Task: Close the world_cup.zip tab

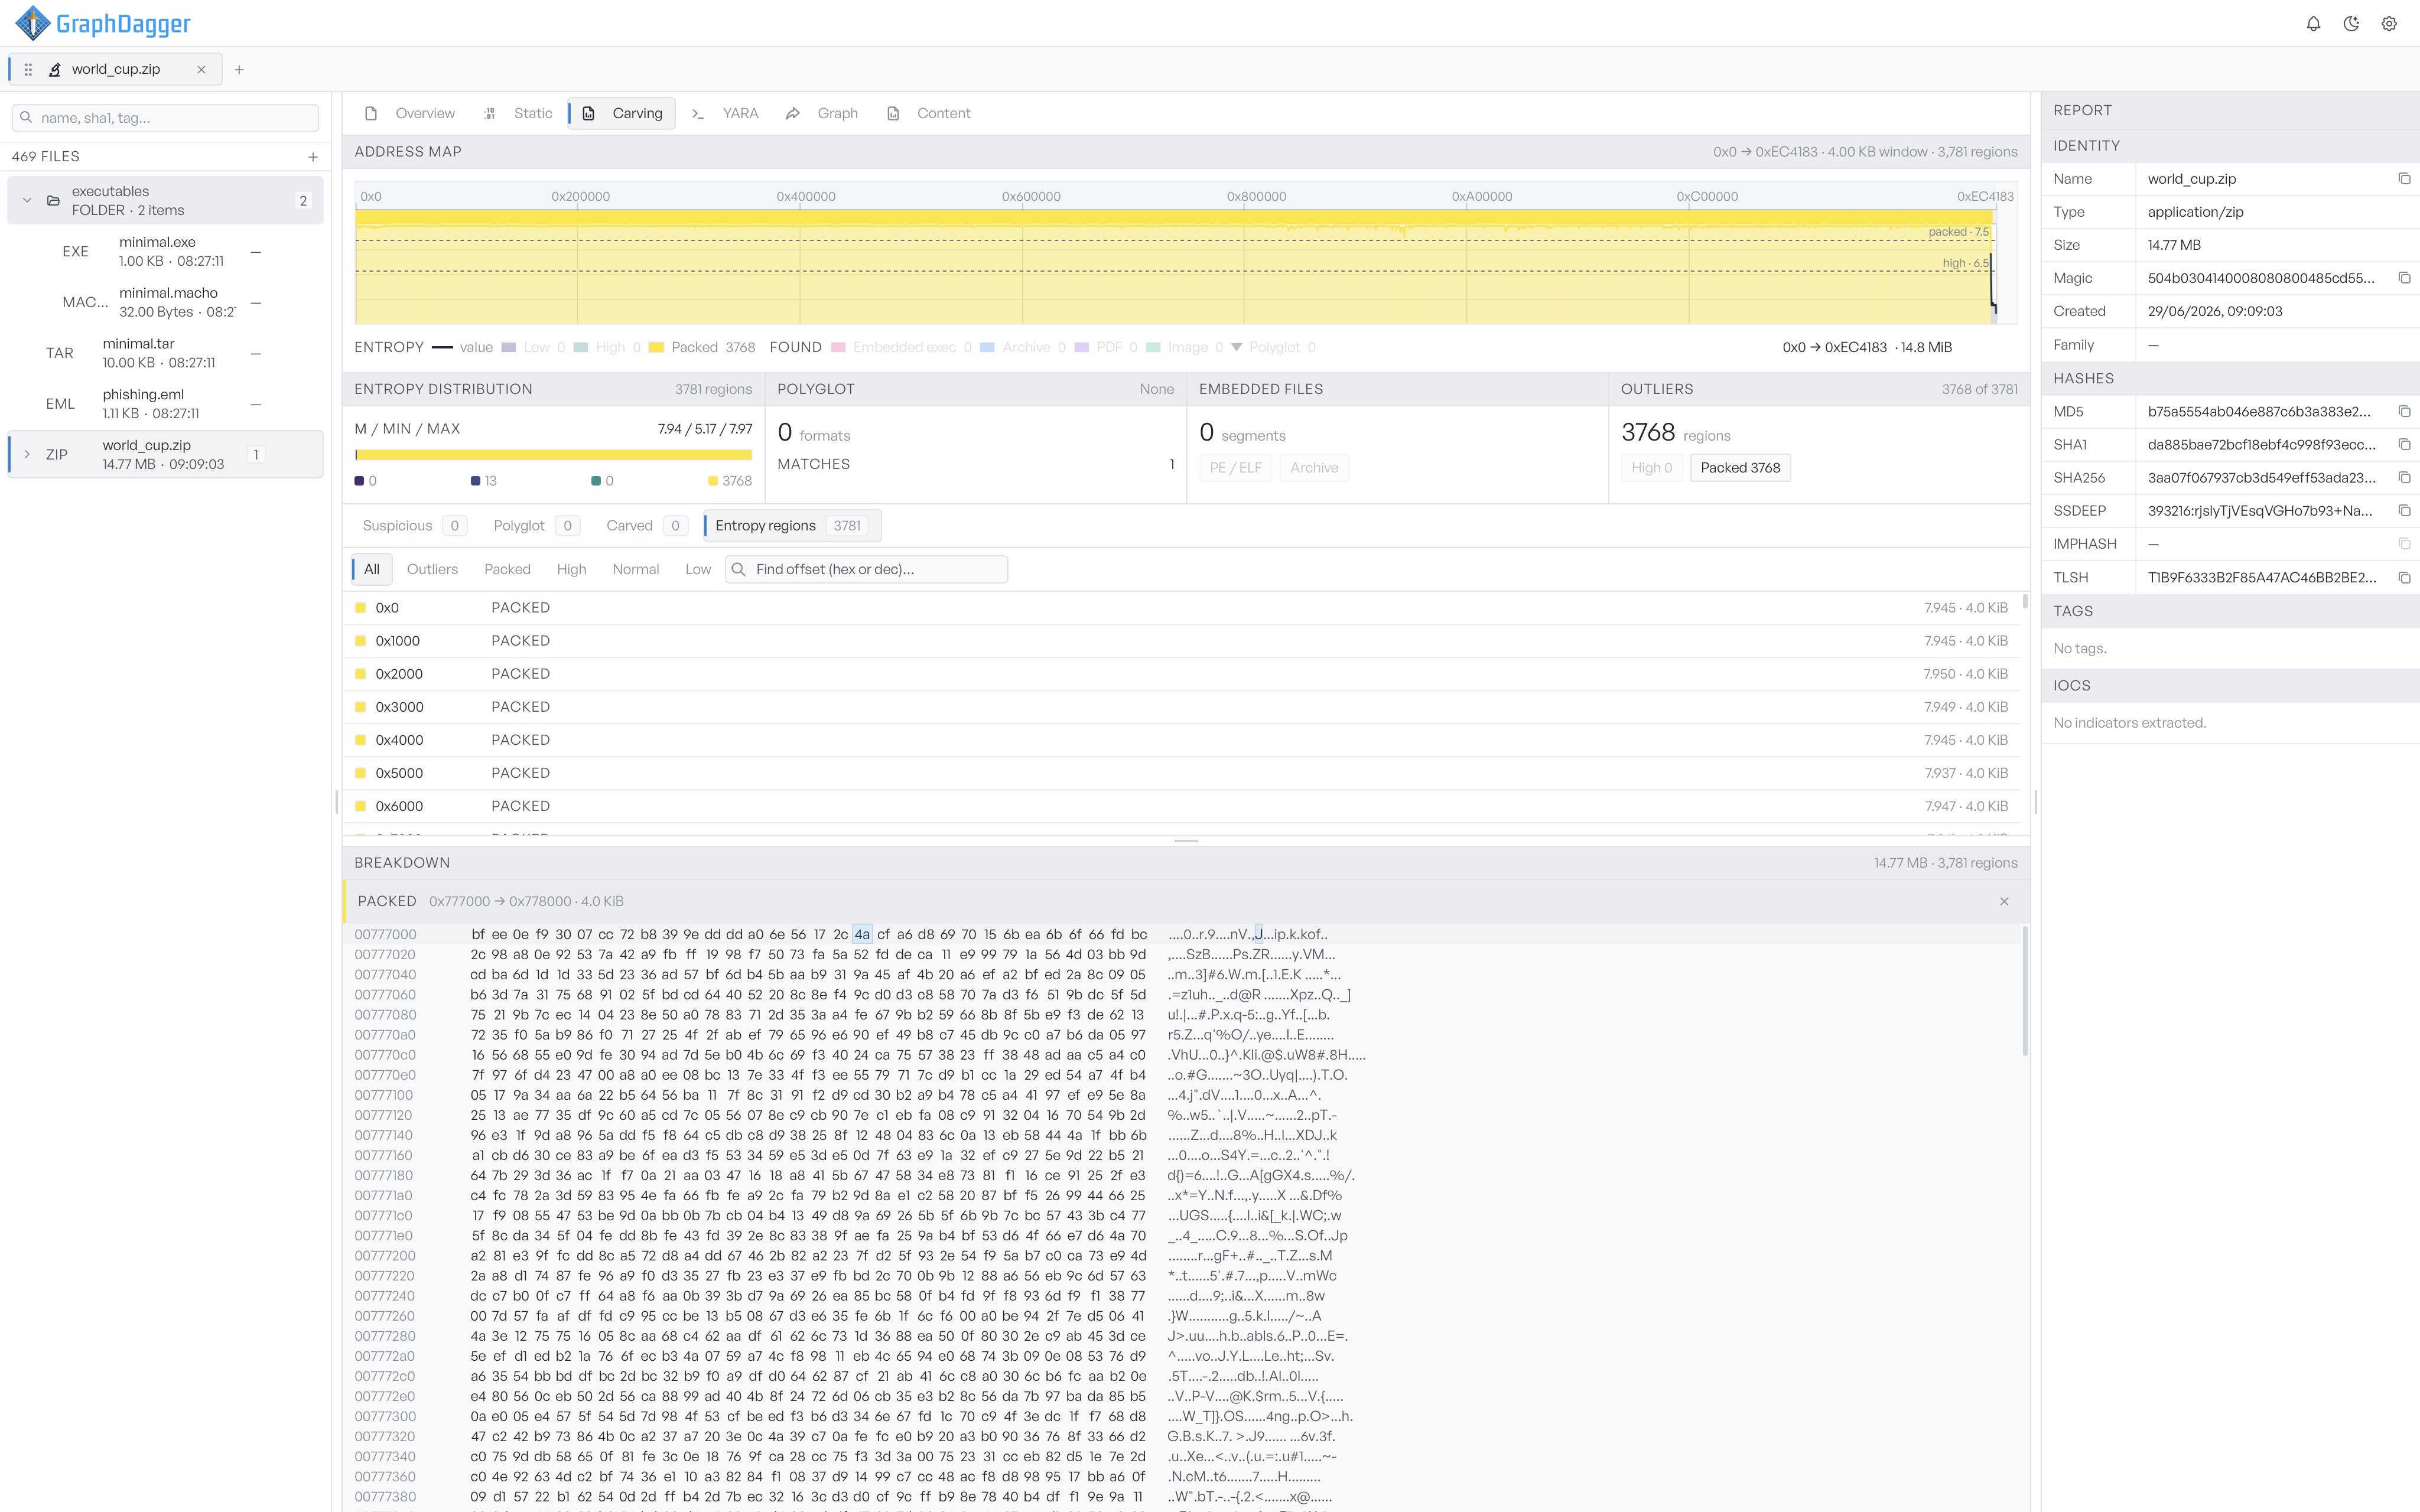Action: pos(201,69)
